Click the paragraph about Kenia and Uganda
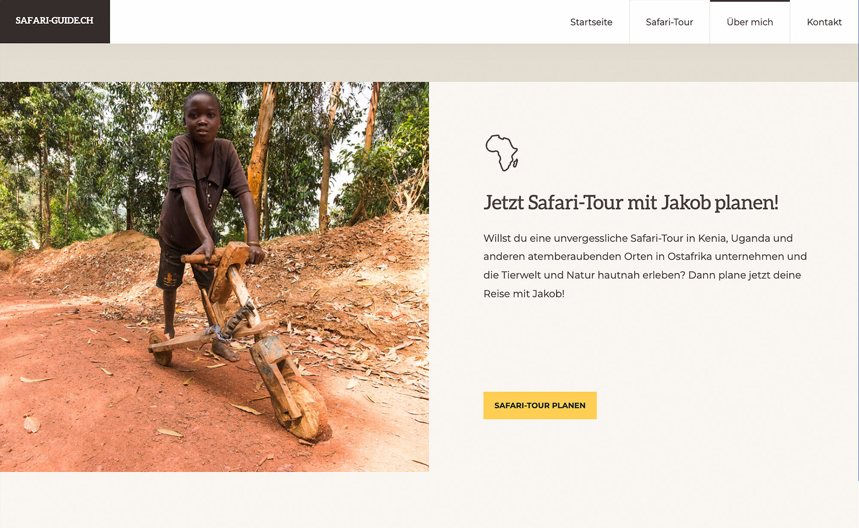 tap(645, 266)
